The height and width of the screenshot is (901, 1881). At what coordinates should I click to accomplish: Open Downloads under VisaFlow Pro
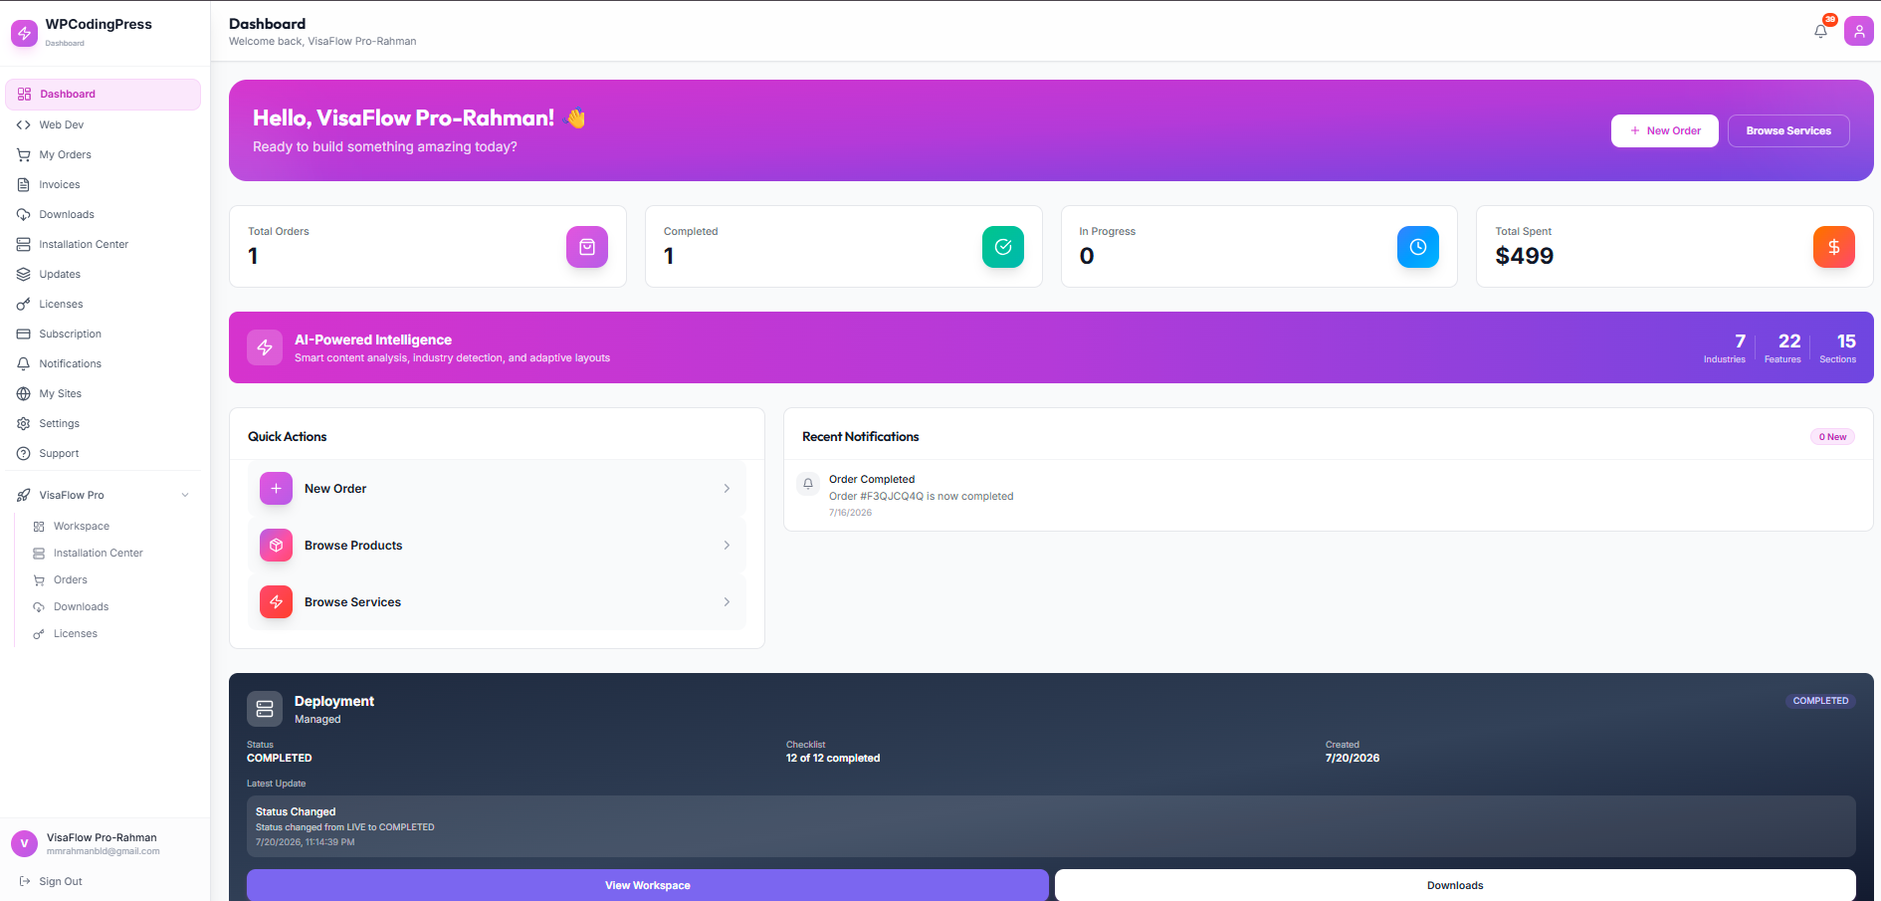pyautogui.click(x=111, y=607)
